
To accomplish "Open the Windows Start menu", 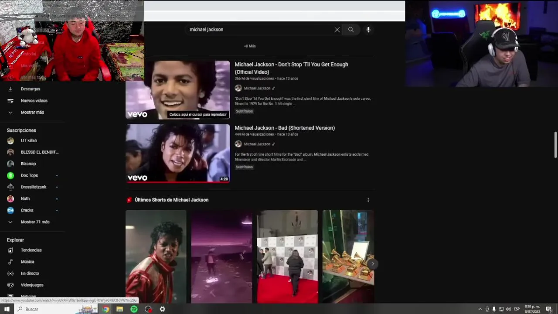I will [x=7, y=309].
